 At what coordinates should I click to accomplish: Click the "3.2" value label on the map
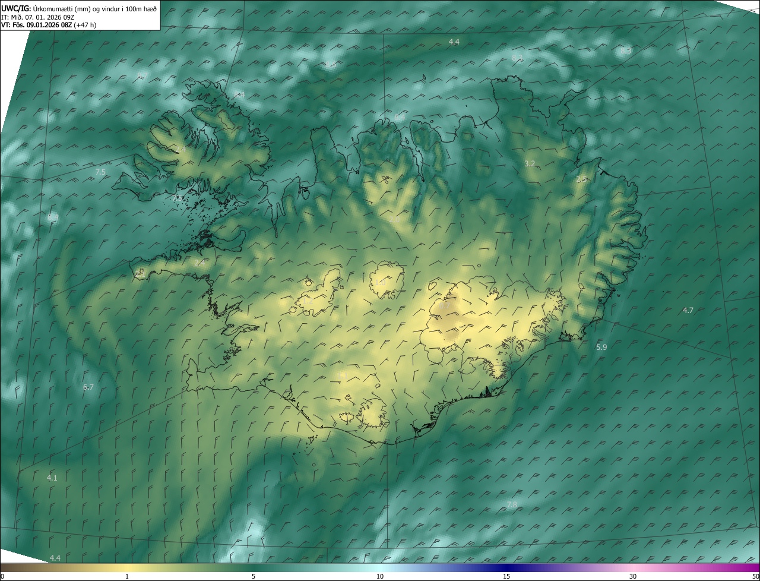[x=530, y=163]
